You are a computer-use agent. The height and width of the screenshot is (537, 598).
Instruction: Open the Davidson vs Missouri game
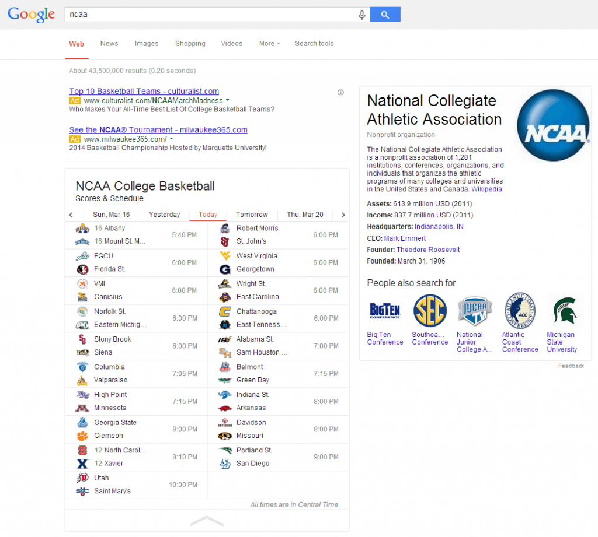pyautogui.click(x=279, y=429)
